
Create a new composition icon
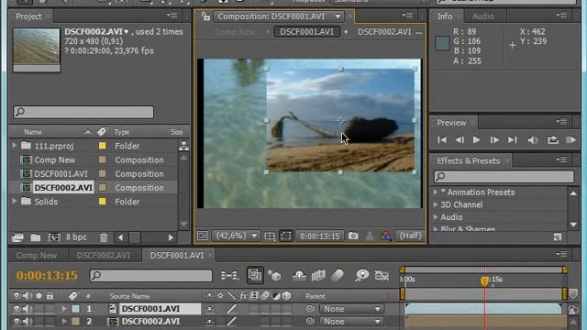point(54,237)
